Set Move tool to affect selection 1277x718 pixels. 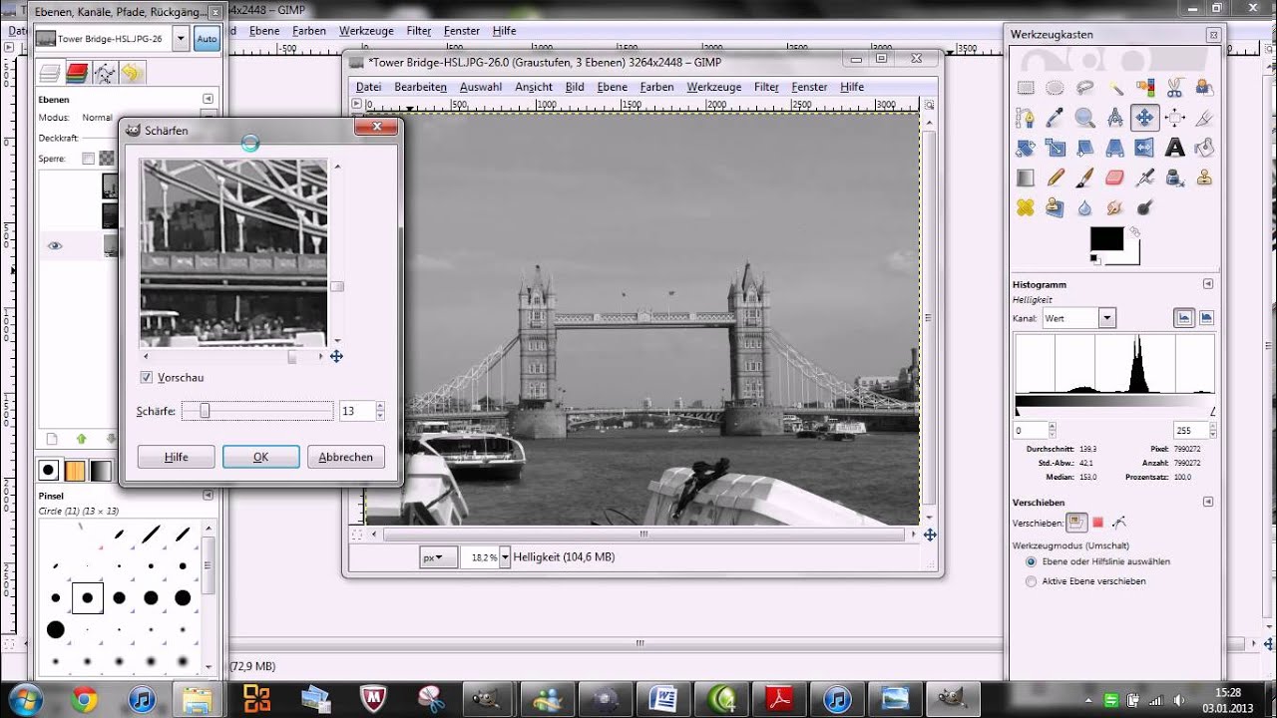[x=1098, y=522]
